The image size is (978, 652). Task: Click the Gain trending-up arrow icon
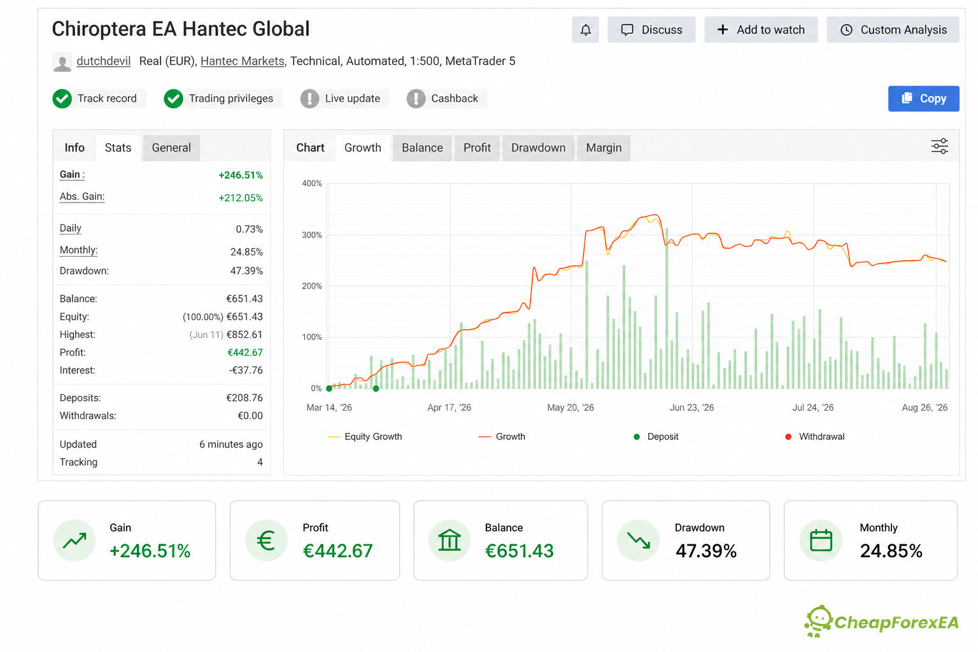point(74,541)
